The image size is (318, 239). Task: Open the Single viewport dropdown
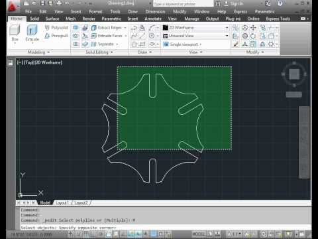182,44
